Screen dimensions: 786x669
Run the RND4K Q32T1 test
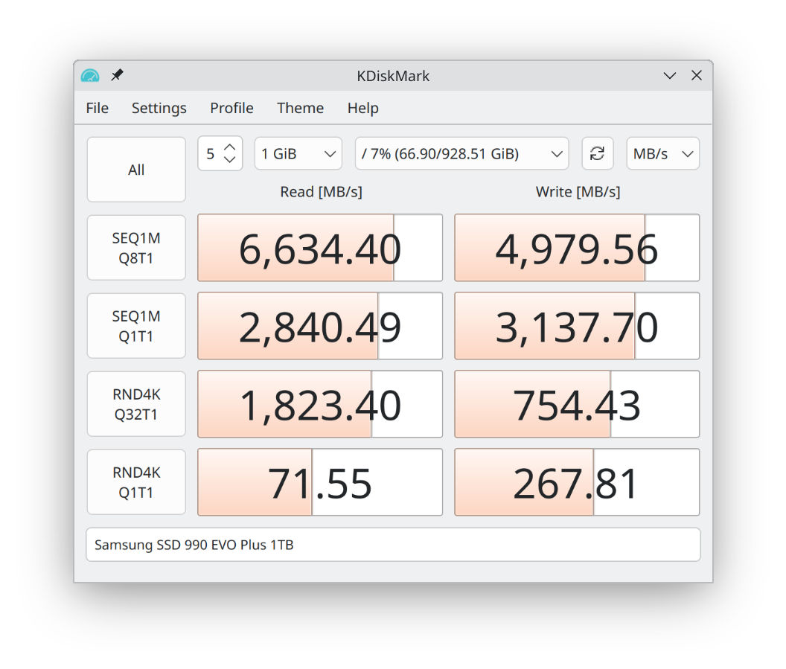click(136, 404)
